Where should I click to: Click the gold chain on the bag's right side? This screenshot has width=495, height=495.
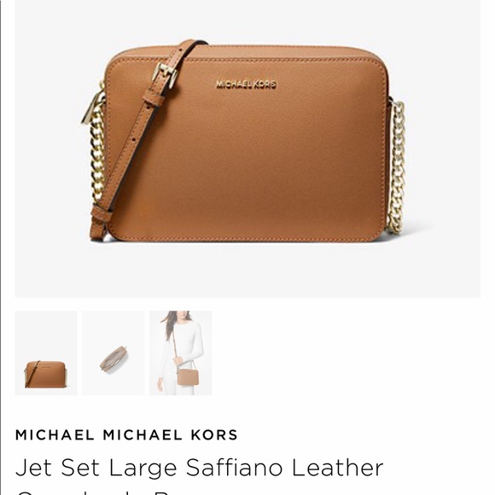point(397,166)
